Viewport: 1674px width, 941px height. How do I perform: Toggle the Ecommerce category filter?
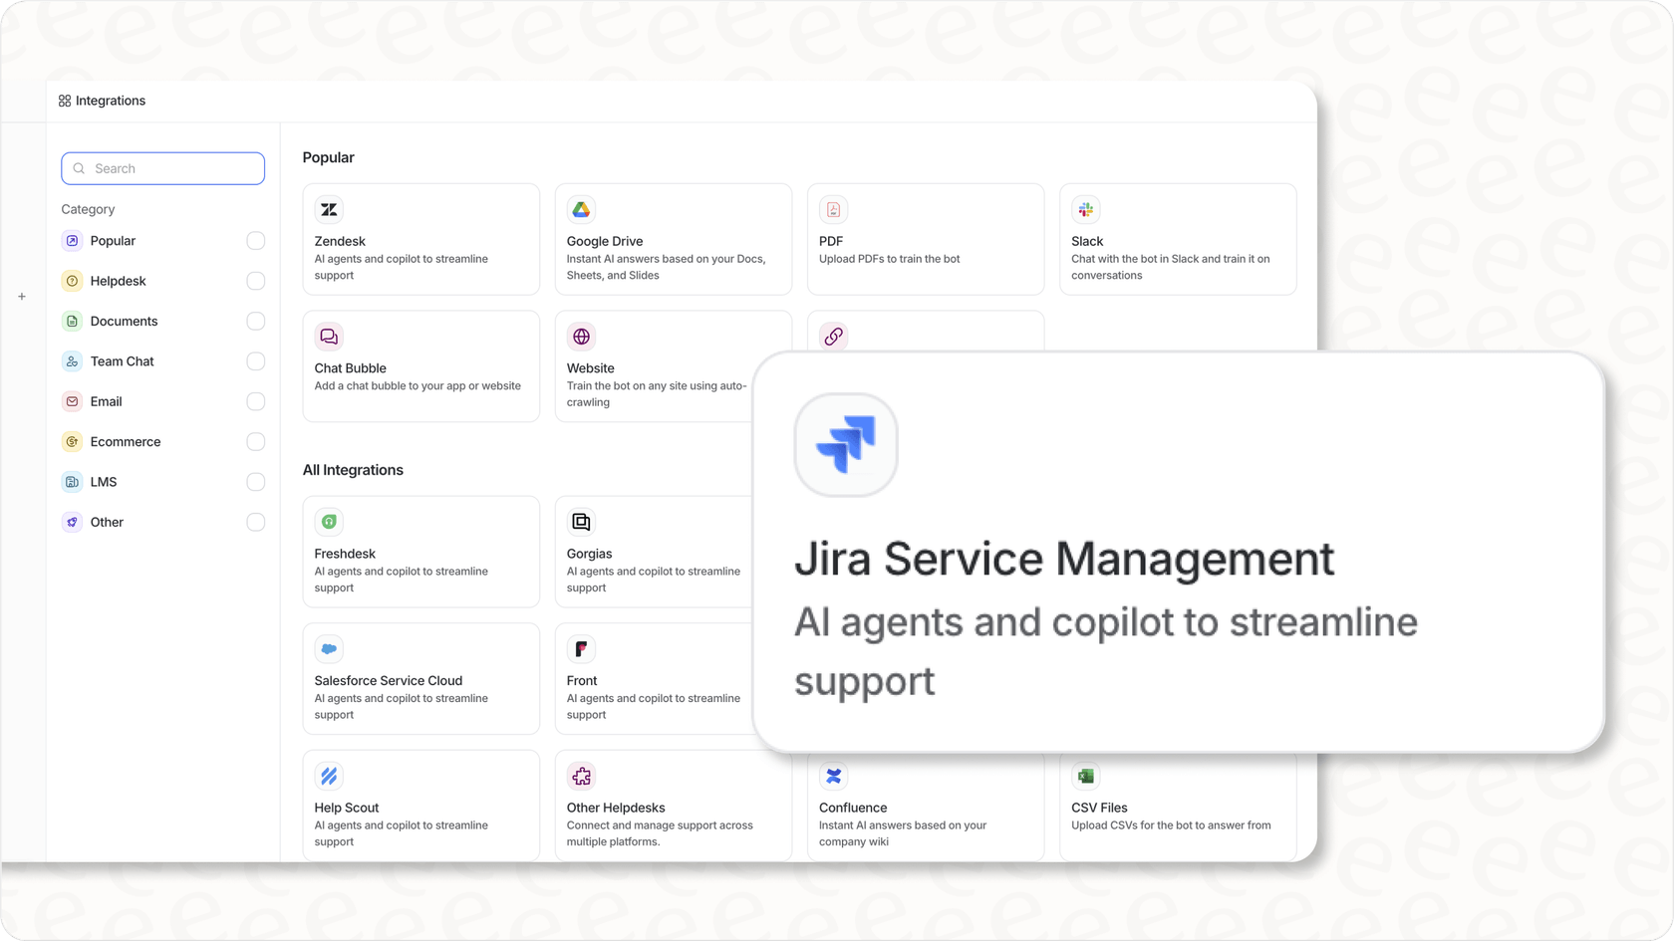(x=256, y=441)
